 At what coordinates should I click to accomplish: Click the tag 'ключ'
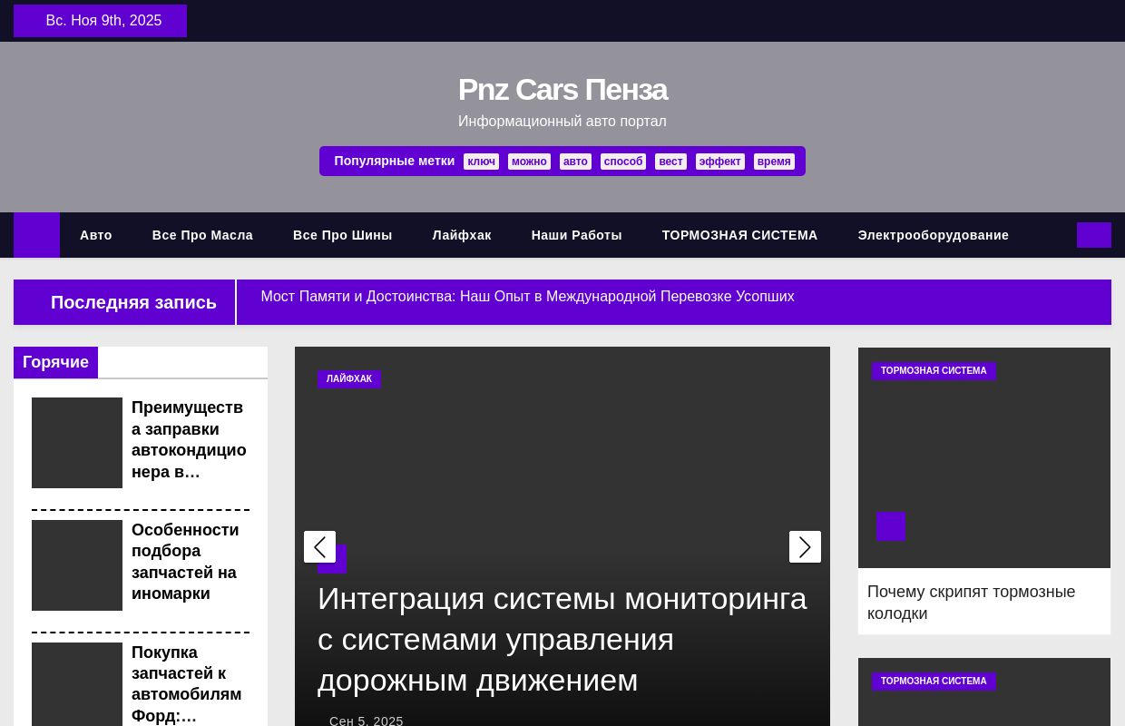(481, 162)
